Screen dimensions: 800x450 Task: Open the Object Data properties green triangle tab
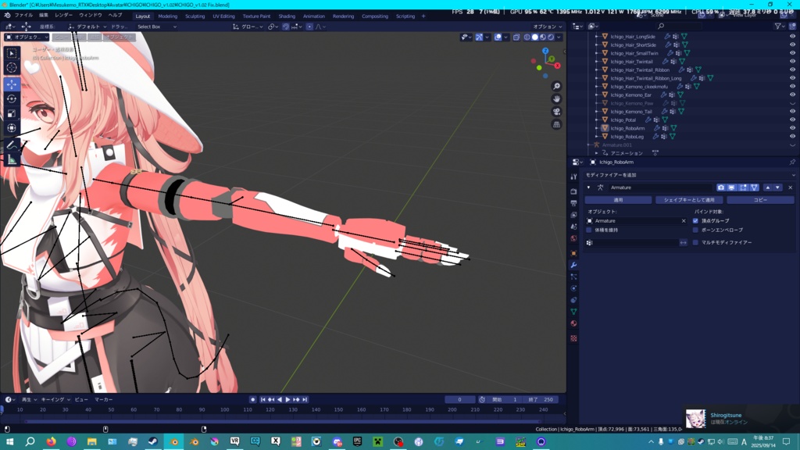tap(573, 312)
